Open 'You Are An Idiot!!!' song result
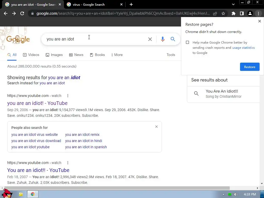 (224, 94)
